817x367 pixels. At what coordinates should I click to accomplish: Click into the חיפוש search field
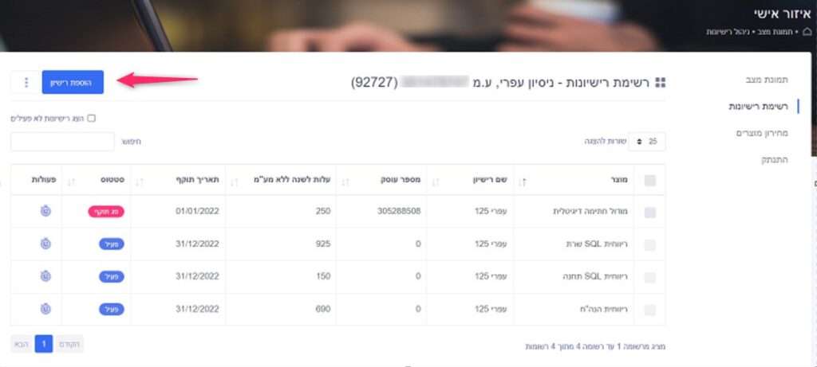[62, 142]
